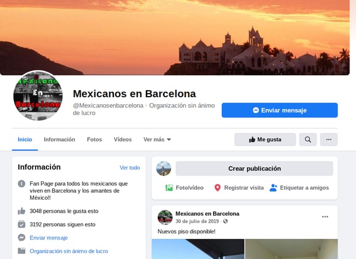Click the Información panel heading
Viewport: 356px width, 259px height.
[39, 167]
